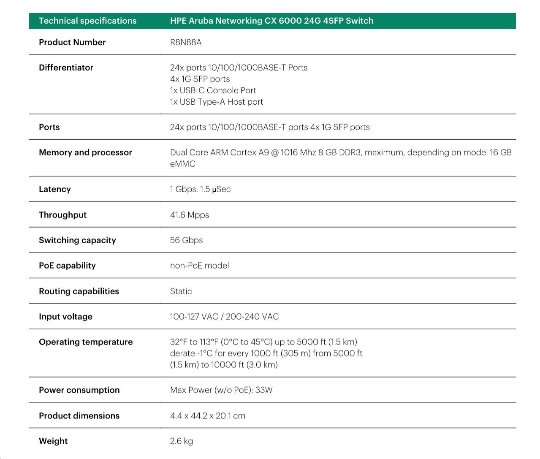
Task: Click the 'derate -1°C for every 1000 ft' line
Action: point(266,353)
